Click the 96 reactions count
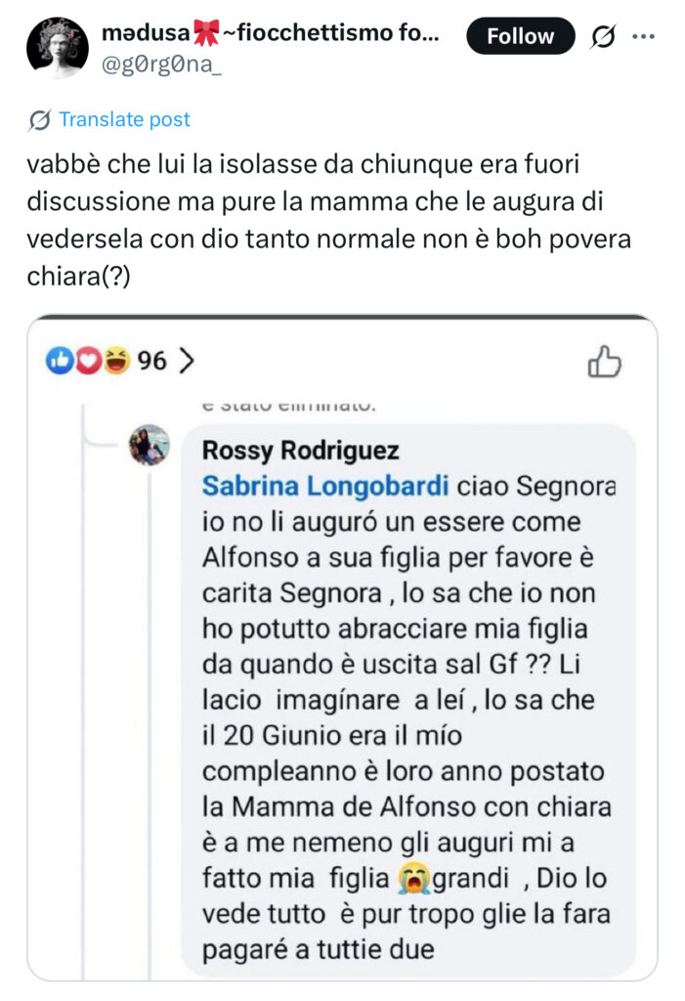 [x=151, y=362]
